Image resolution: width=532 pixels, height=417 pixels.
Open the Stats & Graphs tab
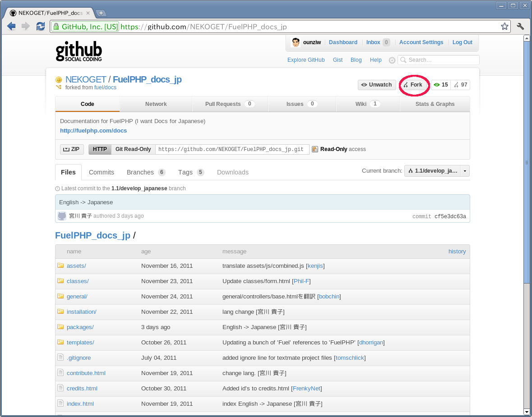click(435, 104)
